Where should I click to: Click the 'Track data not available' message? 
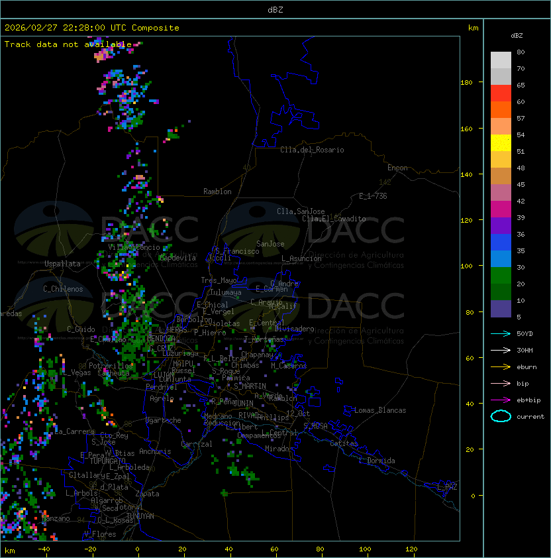click(68, 44)
